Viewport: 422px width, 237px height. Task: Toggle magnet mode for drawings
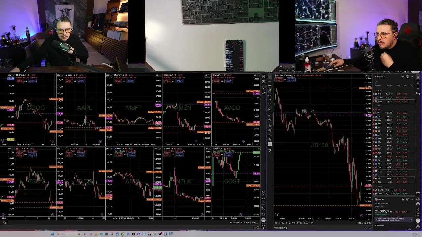tap(270, 126)
